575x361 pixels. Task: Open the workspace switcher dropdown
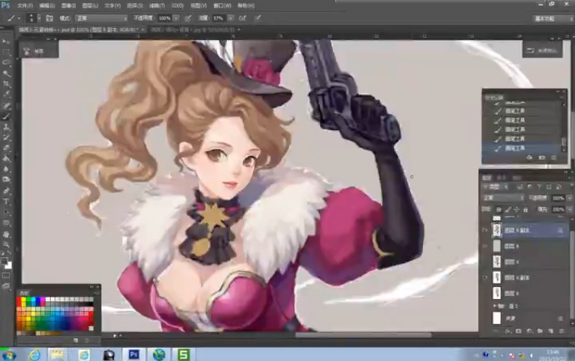tap(553, 18)
